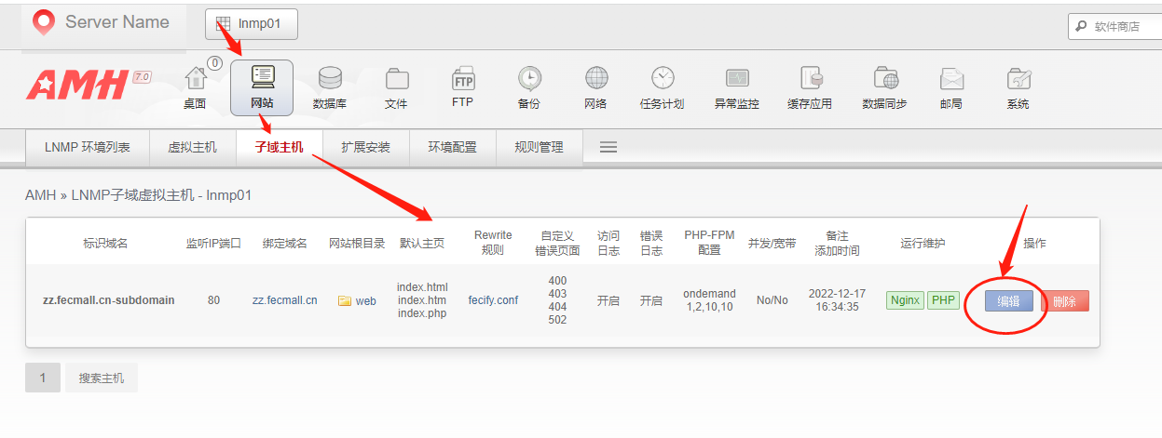The image size is (1162, 438).
Task: Switch to LNMP 环境列表 tab
Action: [x=88, y=147]
